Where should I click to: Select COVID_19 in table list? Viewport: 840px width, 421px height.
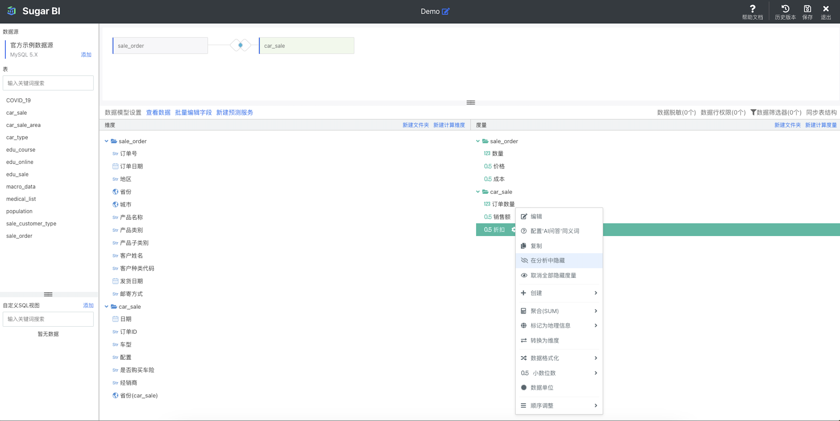click(19, 101)
